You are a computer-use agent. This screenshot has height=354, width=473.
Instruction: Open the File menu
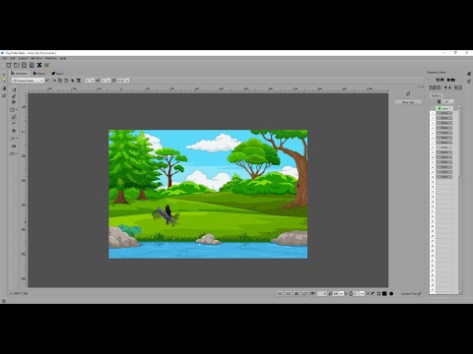[4, 58]
